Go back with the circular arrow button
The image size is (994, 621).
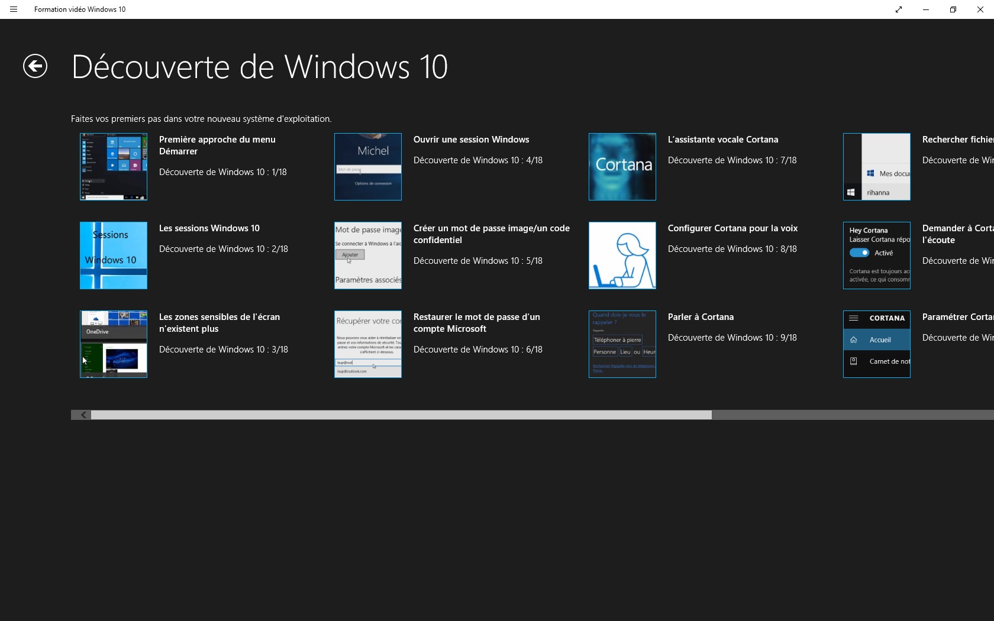tap(35, 66)
